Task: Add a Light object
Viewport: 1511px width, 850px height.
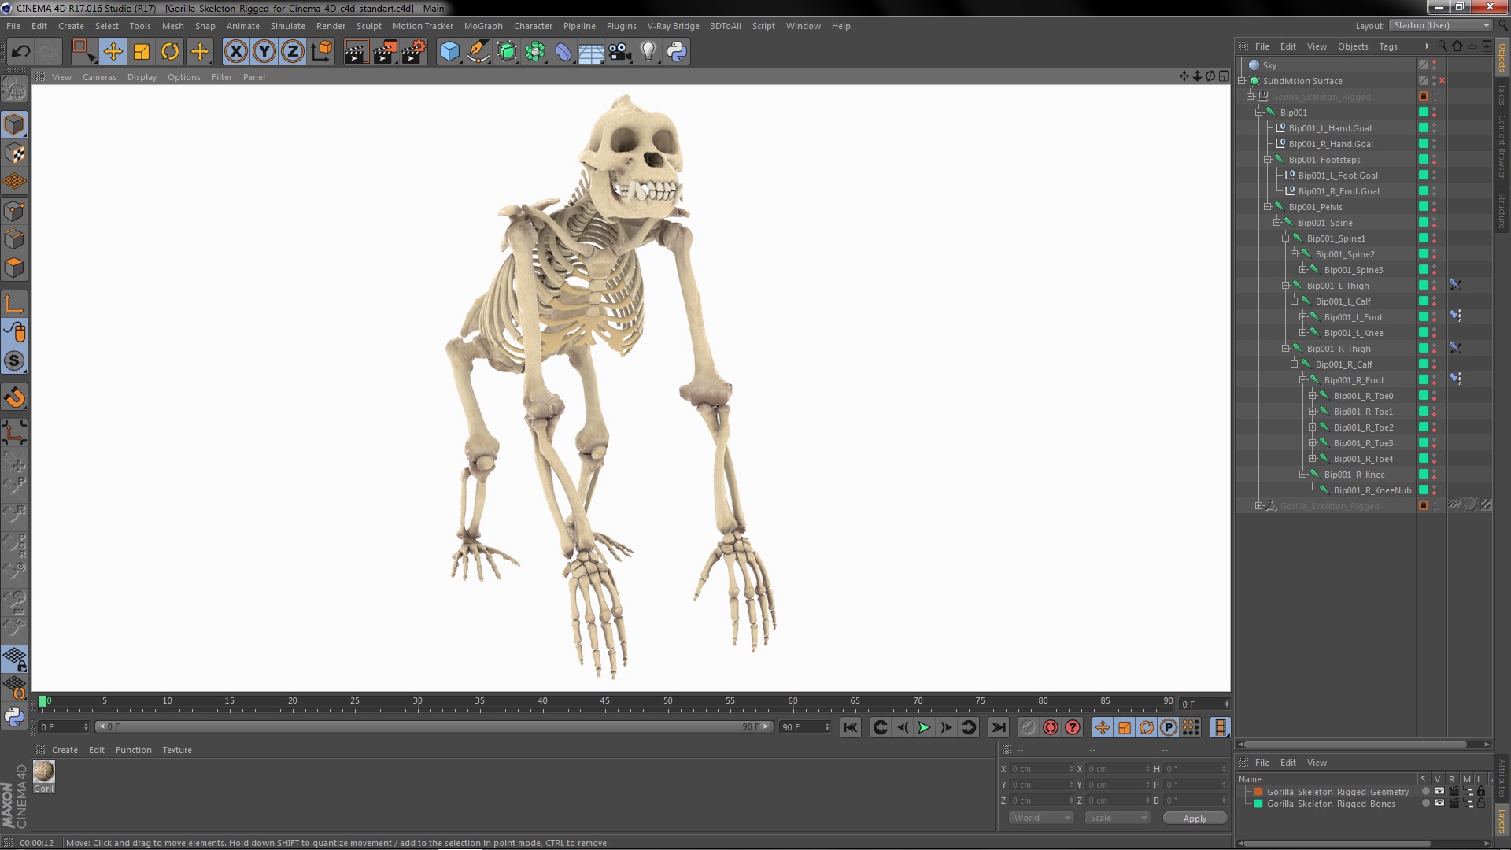Action: [x=648, y=52]
